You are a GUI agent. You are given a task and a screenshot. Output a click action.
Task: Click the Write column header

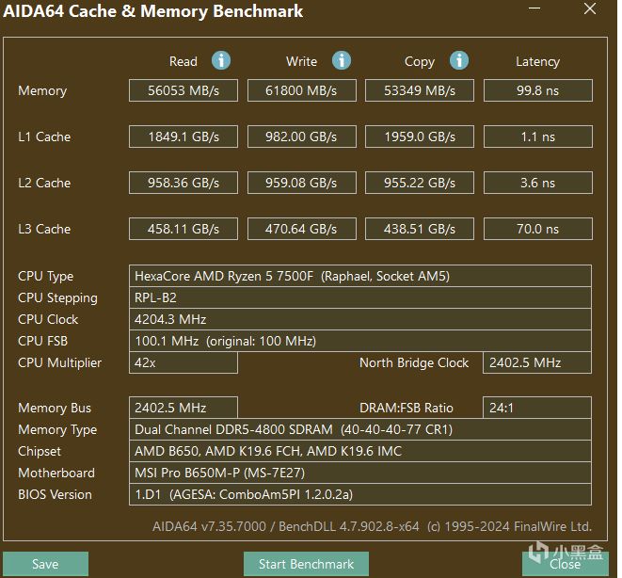[x=301, y=61]
